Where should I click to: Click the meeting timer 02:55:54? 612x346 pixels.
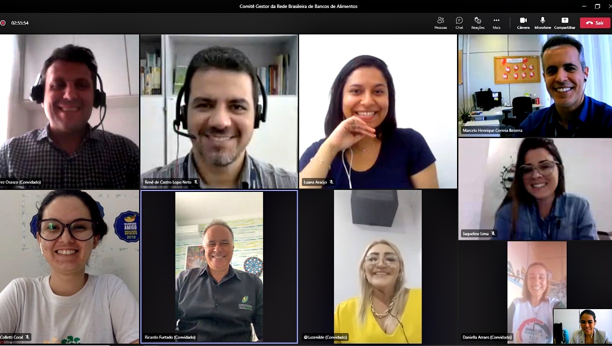pyautogui.click(x=20, y=23)
